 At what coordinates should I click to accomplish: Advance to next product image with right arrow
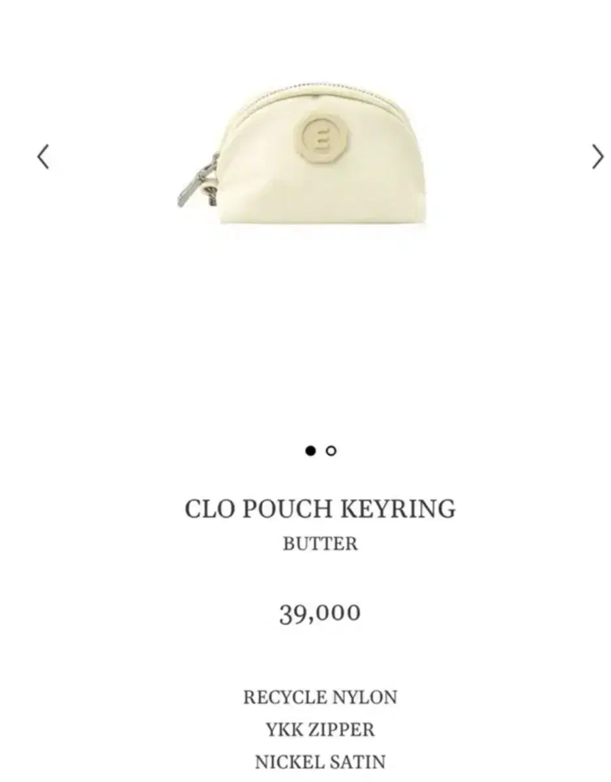597,157
